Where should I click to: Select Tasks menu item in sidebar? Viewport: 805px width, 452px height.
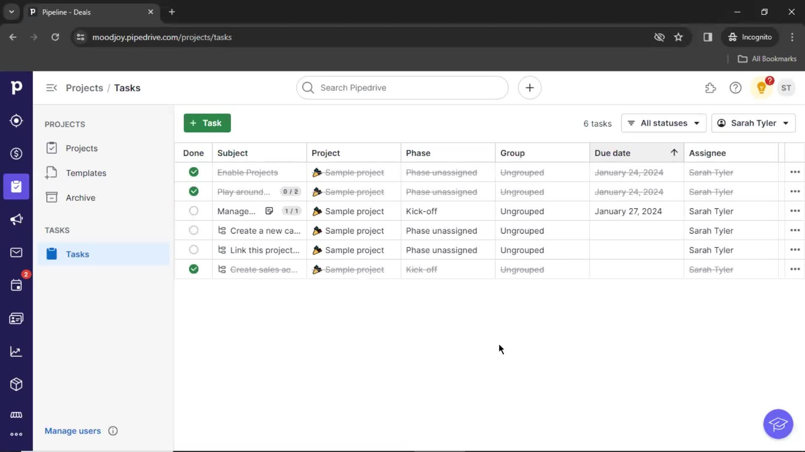tap(78, 254)
